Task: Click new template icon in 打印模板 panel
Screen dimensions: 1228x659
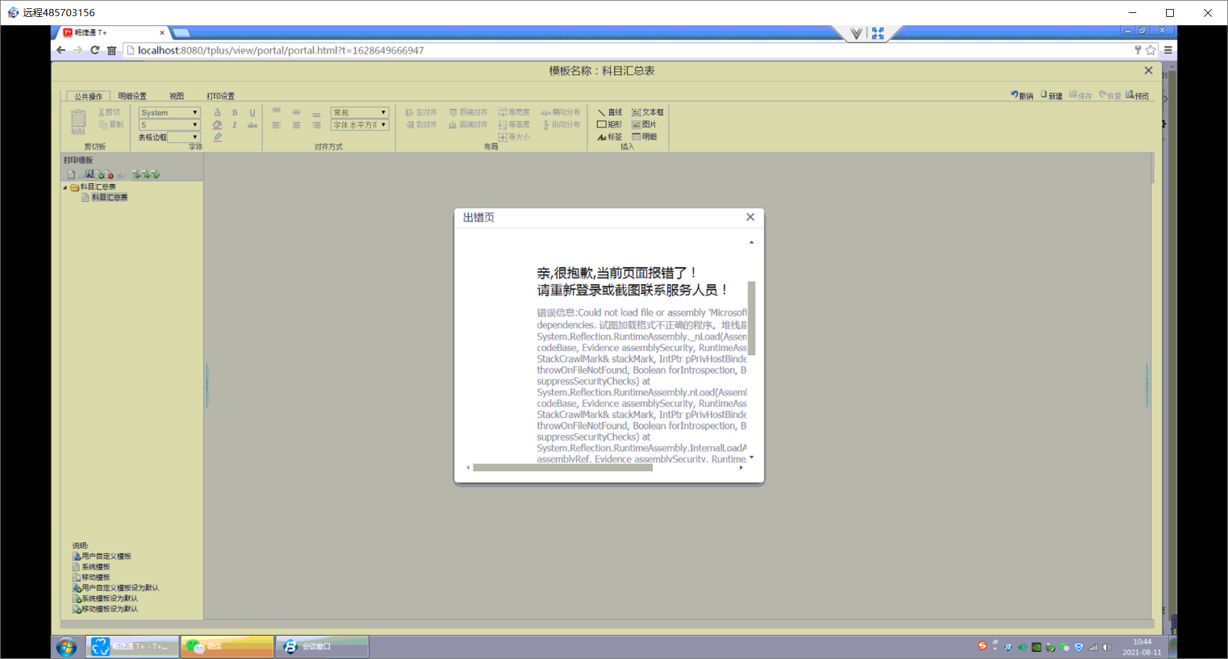Action: (71, 174)
